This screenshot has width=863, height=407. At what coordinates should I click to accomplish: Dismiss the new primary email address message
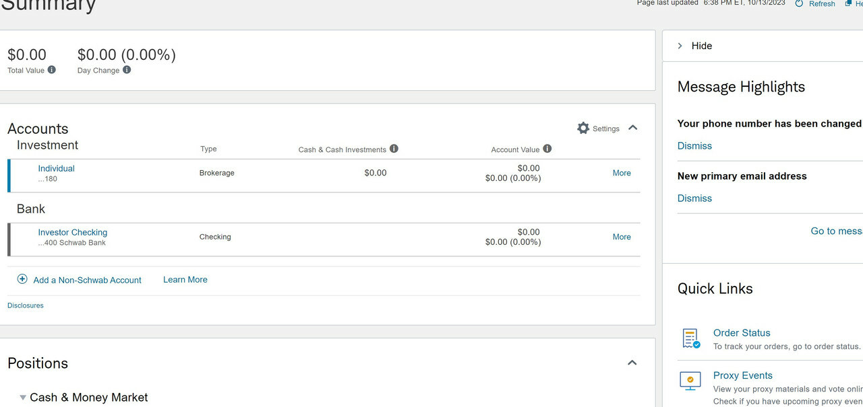[x=694, y=198]
